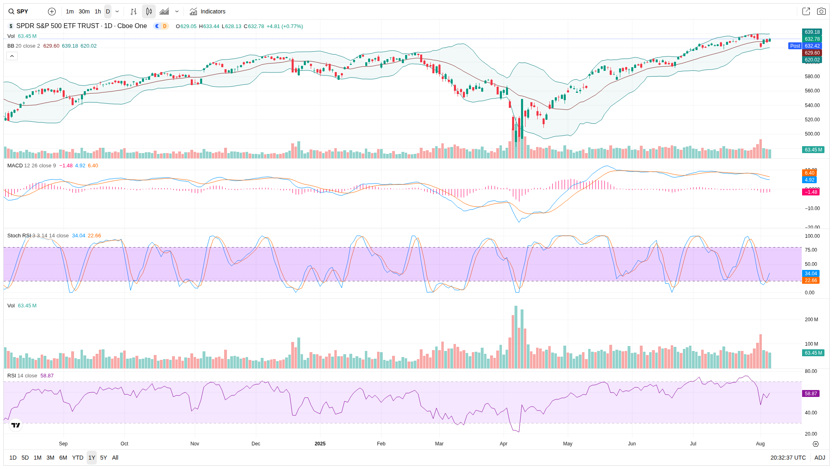
Task: Click the Stoch RSI legend label
Action: tap(19, 236)
